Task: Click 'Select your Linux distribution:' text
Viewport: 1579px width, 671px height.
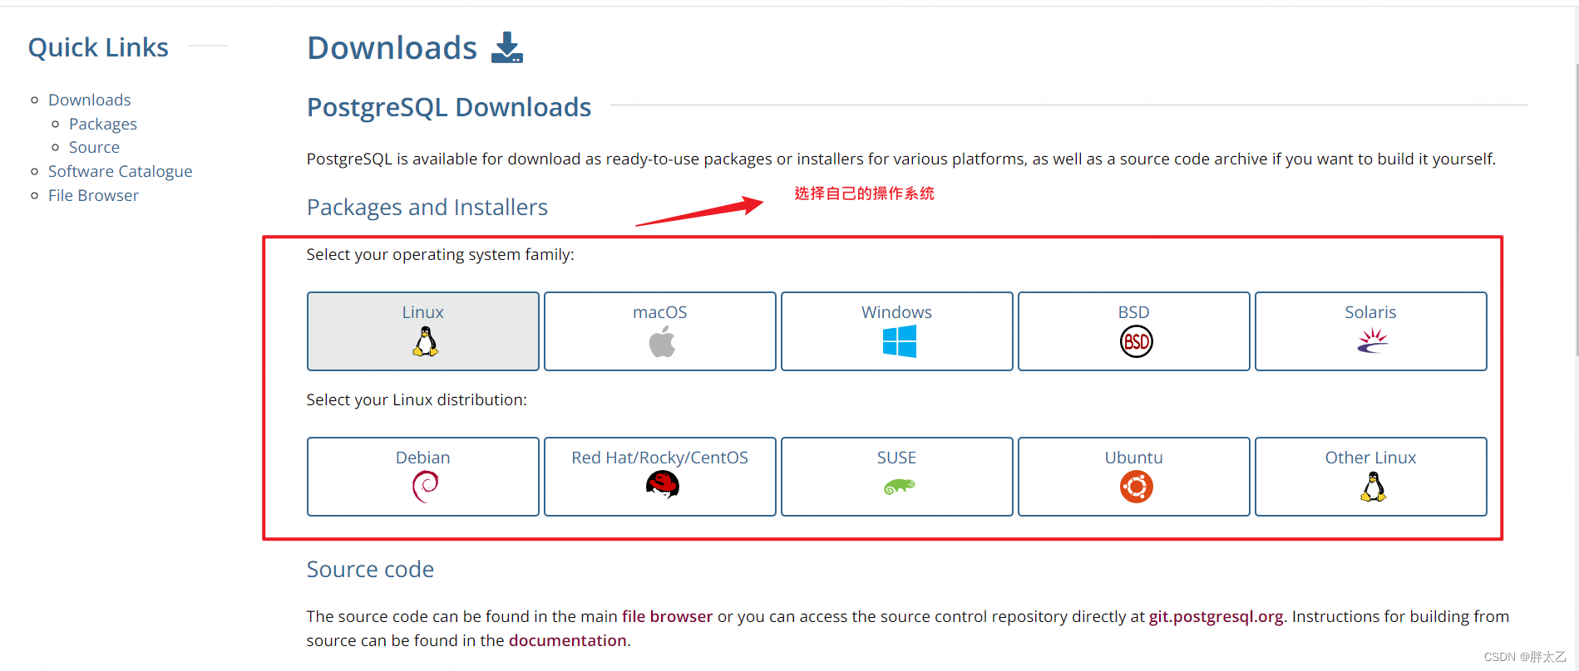Action: click(417, 399)
